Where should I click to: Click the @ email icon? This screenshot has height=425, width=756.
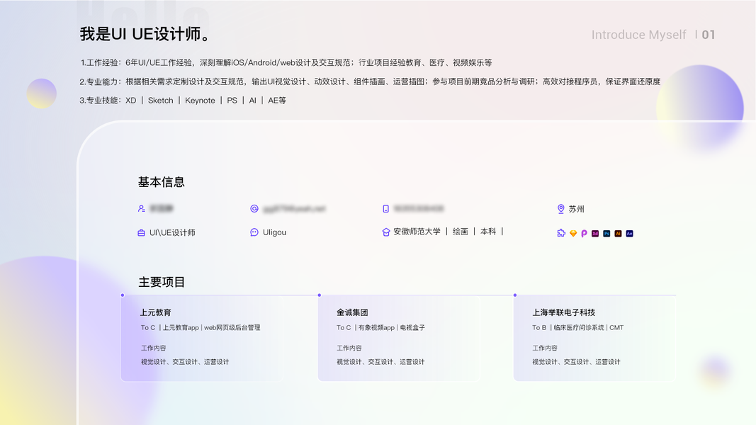(x=254, y=209)
